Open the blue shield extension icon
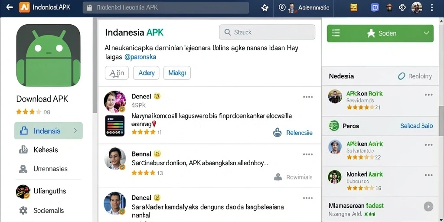This screenshot has height=222, width=444. 375,7
